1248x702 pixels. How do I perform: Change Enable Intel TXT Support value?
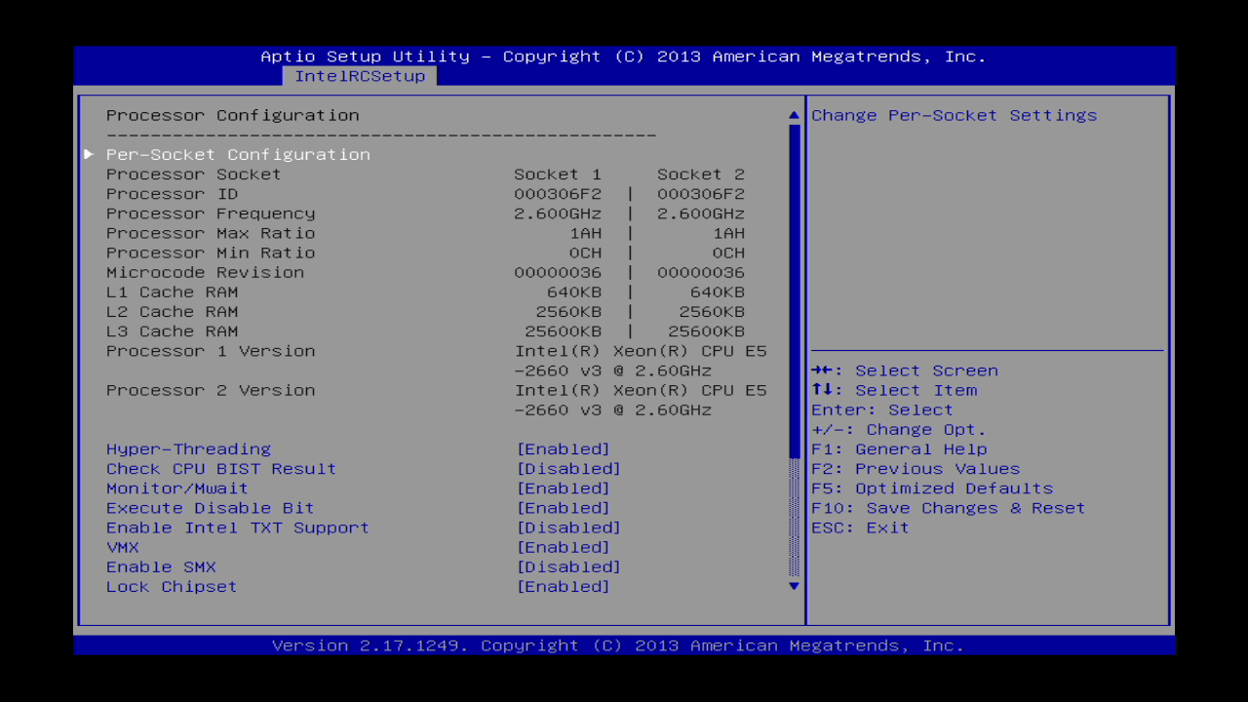click(568, 527)
